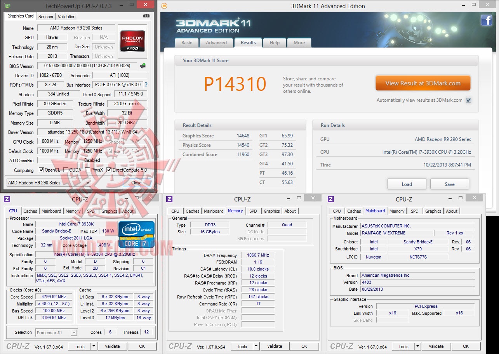Click the Load button in Run Details
The height and width of the screenshot is (354, 499).
pos(407,184)
